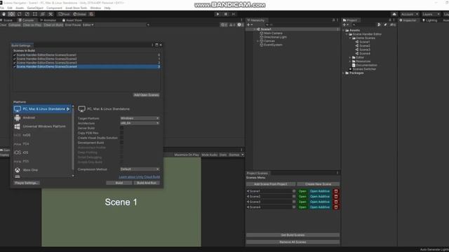
Task: Toggle the Pivot handle position button
Action: click(64, 14)
